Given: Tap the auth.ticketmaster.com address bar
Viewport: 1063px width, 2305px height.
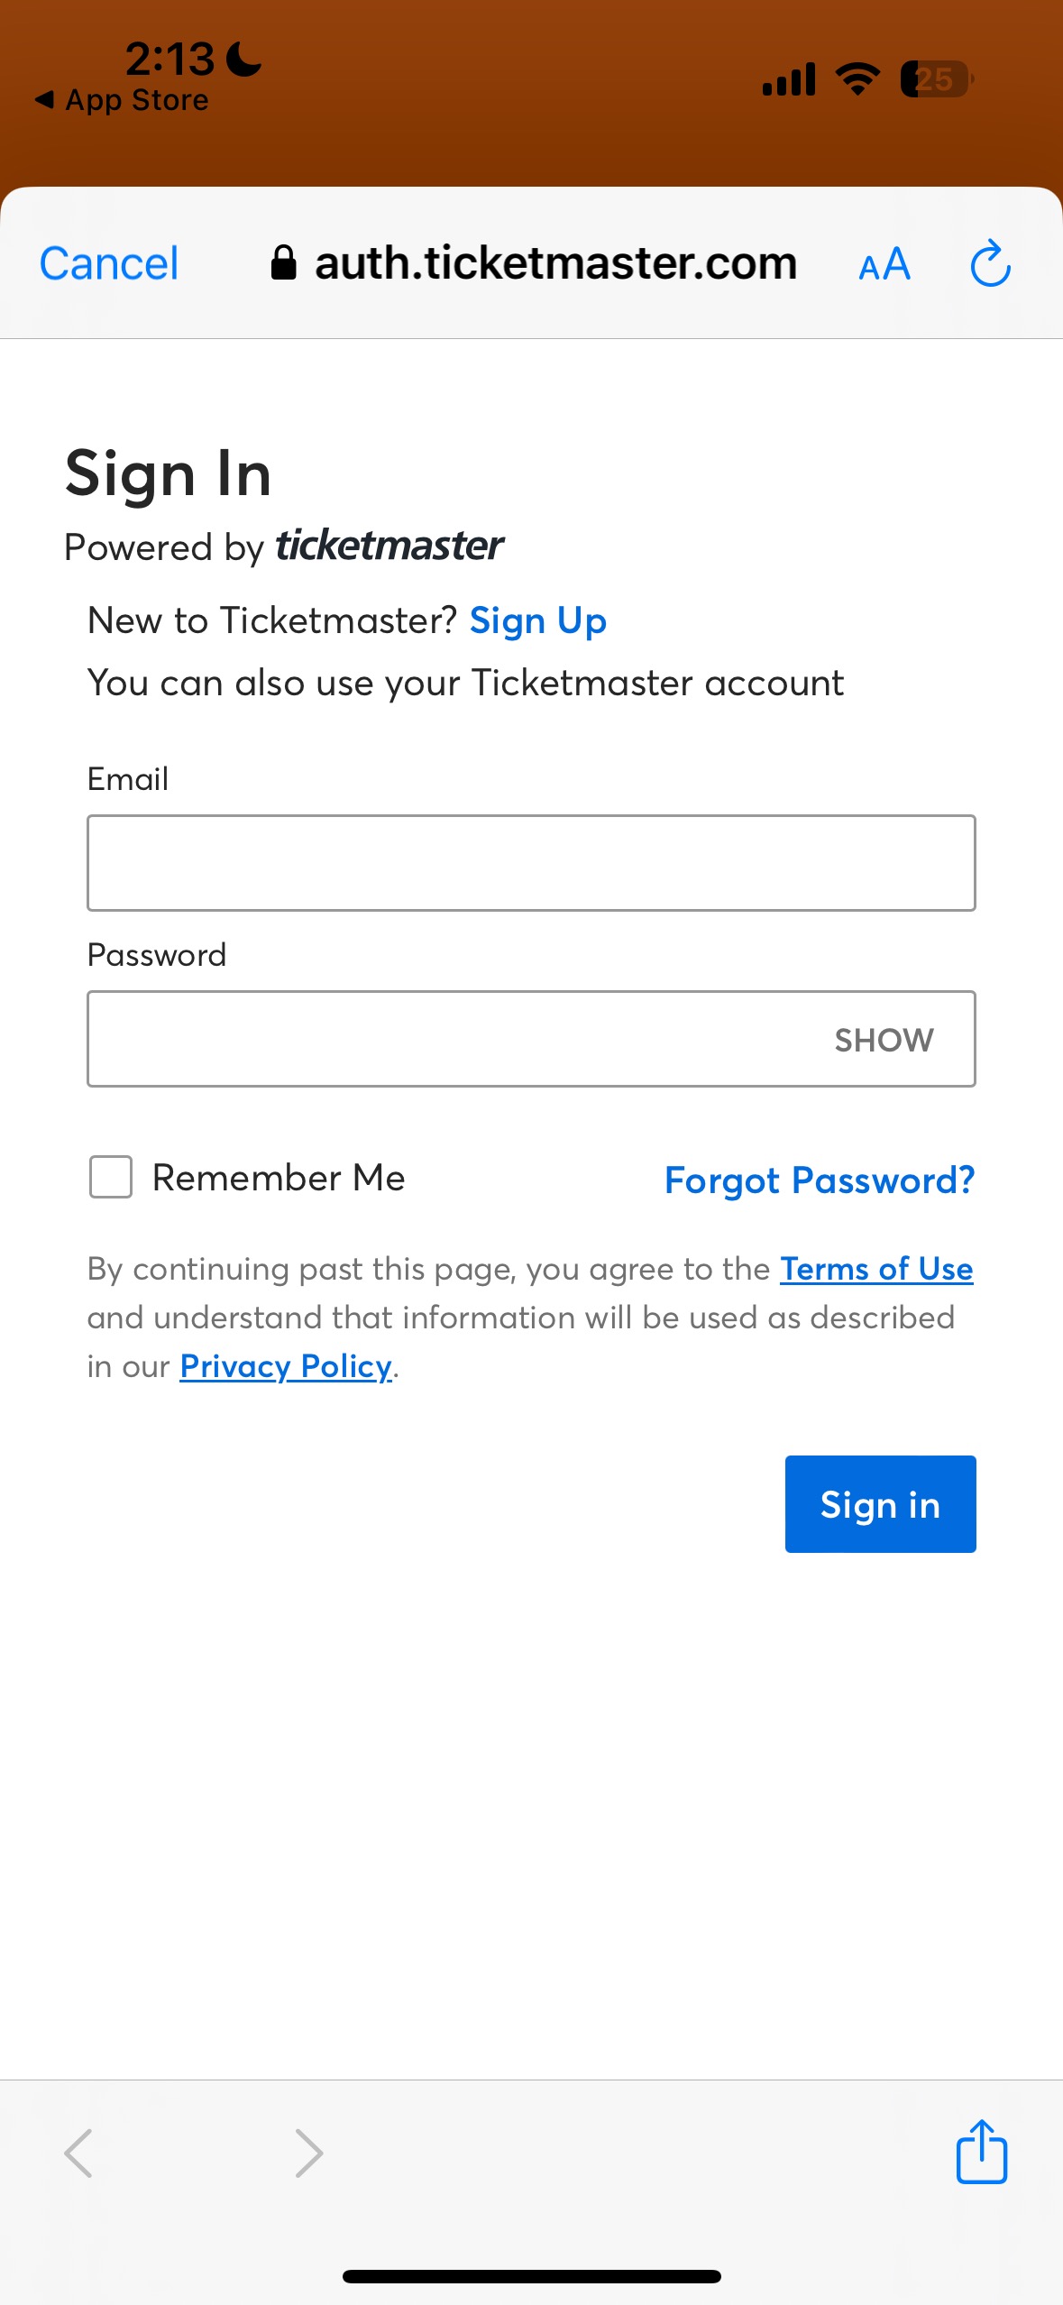Looking at the screenshot, I should click(x=555, y=263).
